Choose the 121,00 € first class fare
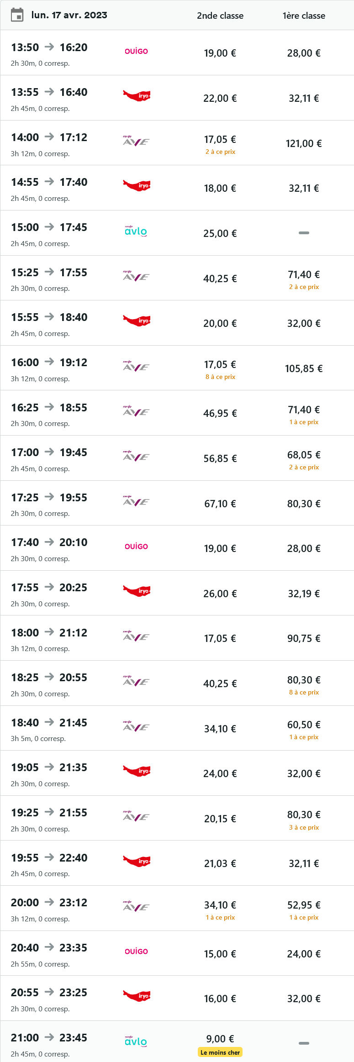 pyautogui.click(x=304, y=143)
